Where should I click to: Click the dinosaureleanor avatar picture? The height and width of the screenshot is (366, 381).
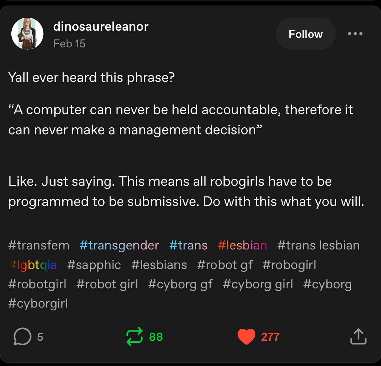pyautogui.click(x=27, y=34)
